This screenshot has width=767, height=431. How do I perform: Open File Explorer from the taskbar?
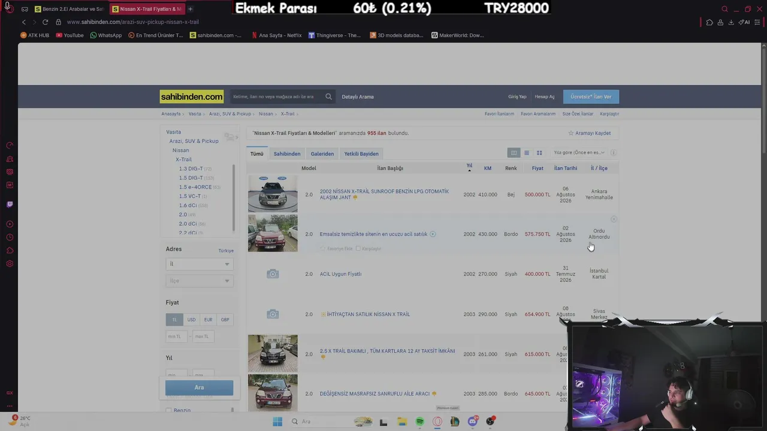click(401, 421)
